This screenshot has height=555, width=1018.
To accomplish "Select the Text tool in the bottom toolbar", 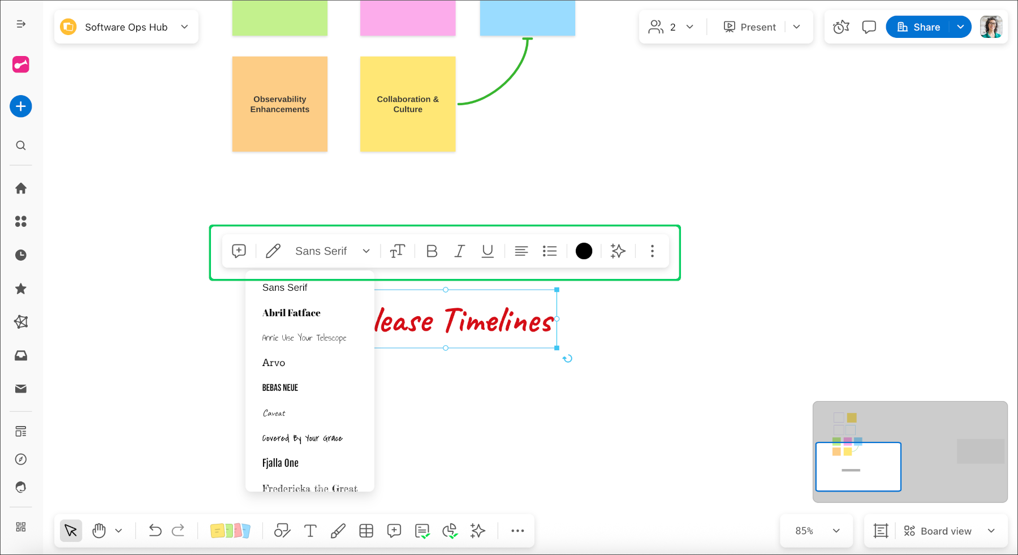I will tap(310, 531).
